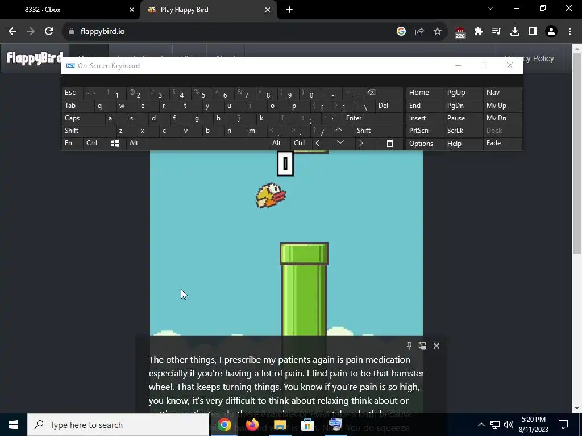582x436 pixels.
Task: Click the Flappy Bird game canvas bird
Action: point(271,195)
